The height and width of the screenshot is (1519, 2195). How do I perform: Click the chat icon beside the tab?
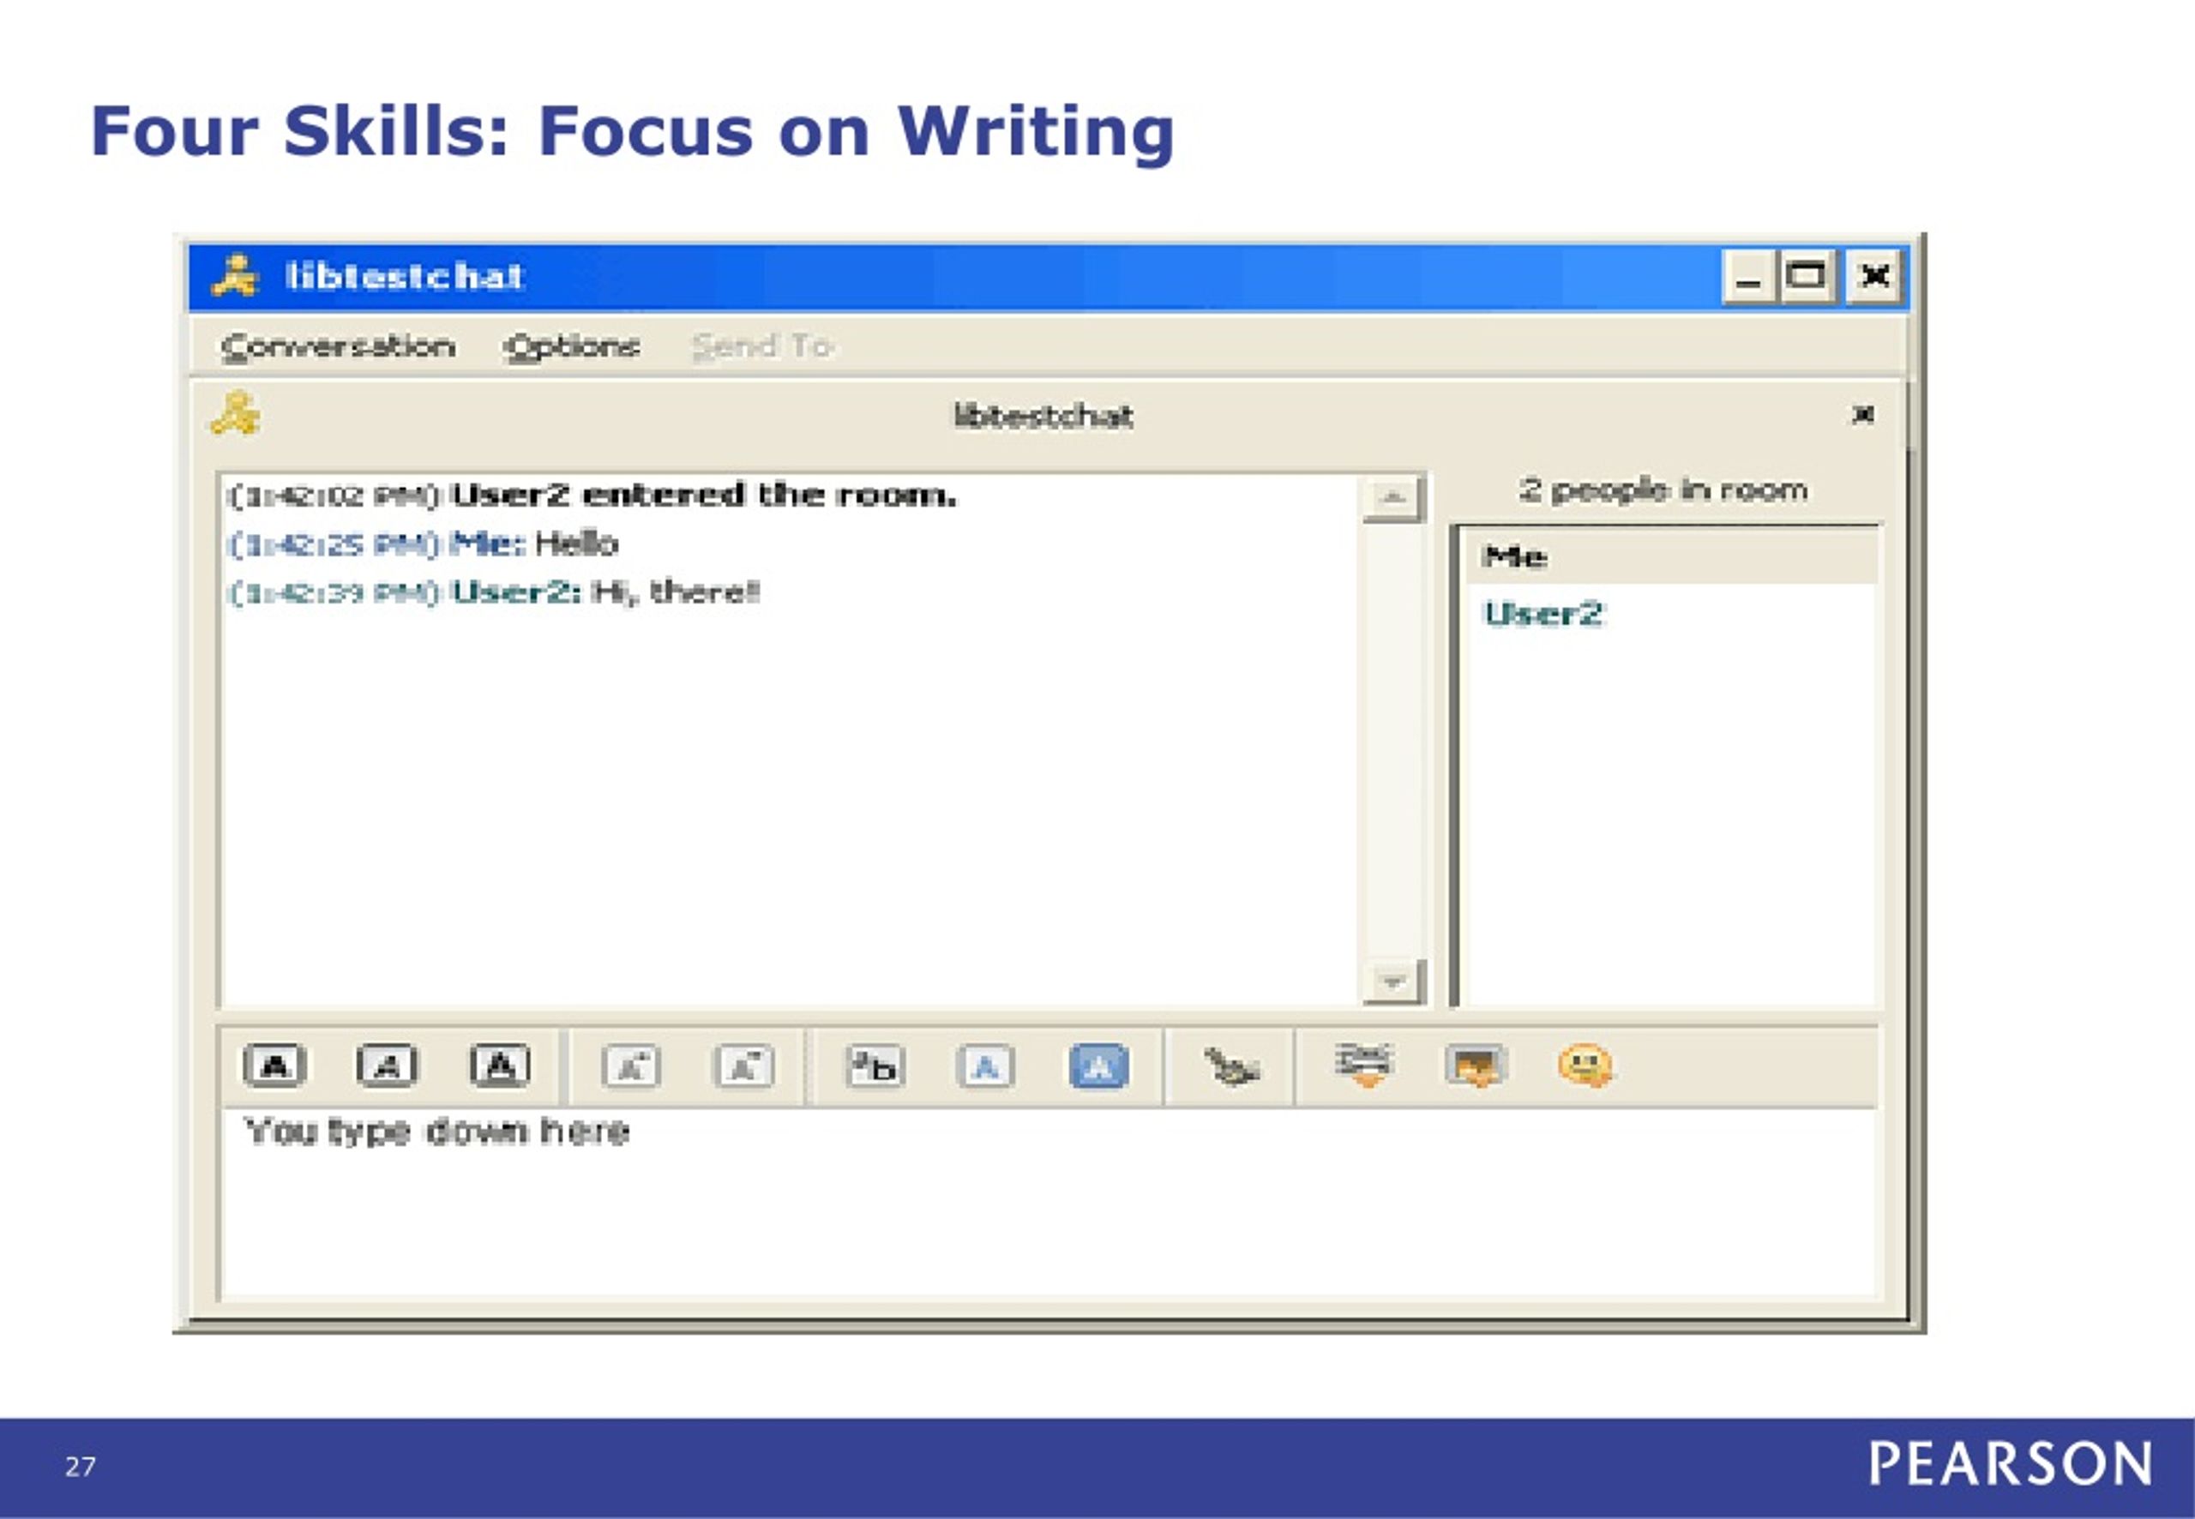click(235, 414)
